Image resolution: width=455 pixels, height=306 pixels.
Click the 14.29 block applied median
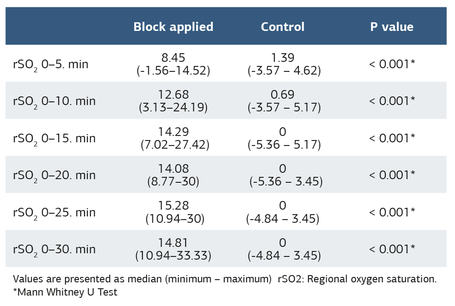click(173, 132)
